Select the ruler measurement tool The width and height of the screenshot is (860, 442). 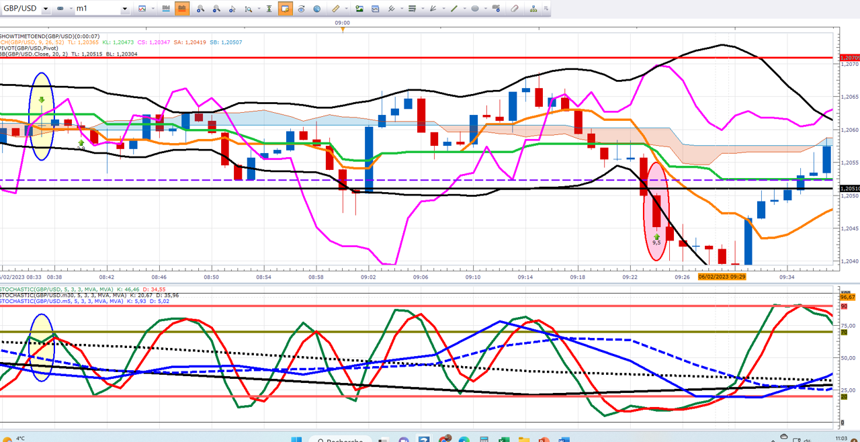[x=337, y=9]
